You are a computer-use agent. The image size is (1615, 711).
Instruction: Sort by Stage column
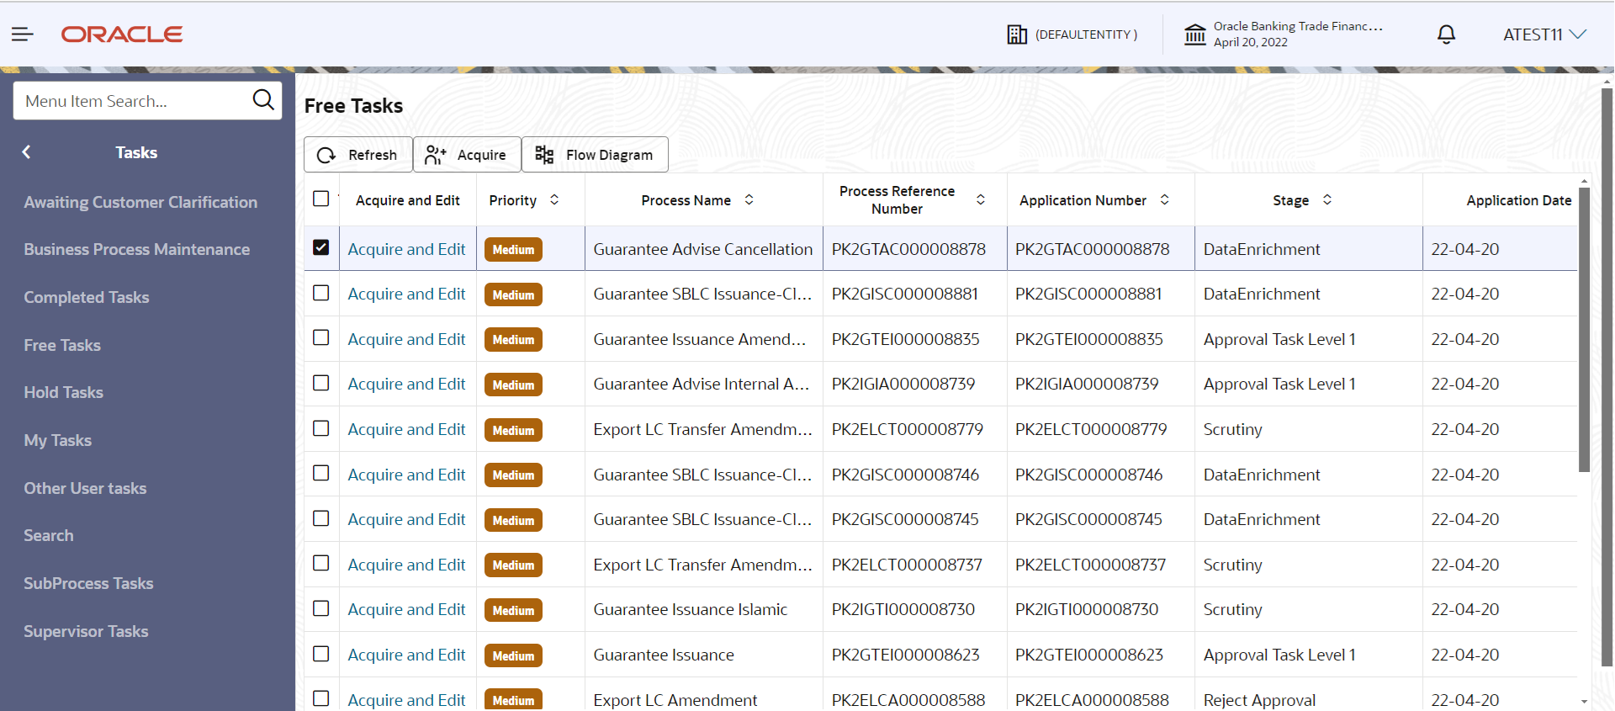1327,199
